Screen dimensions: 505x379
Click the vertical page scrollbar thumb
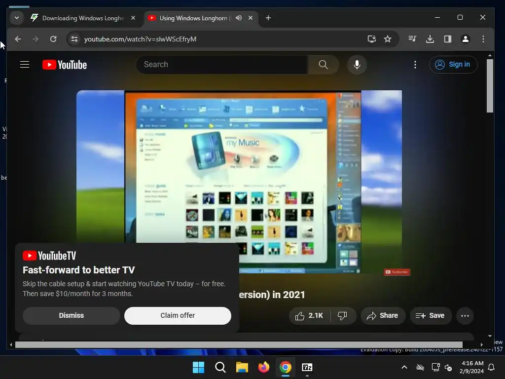(490, 86)
